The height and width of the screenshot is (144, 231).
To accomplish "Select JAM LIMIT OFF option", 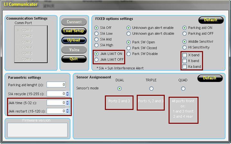I will 97,60.
